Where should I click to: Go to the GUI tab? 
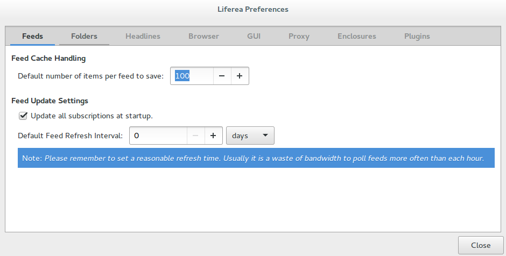pos(254,36)
